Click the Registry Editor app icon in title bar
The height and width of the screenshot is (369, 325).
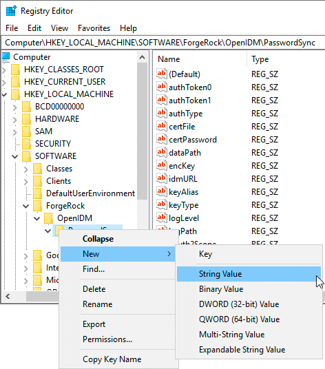[11, 11]
